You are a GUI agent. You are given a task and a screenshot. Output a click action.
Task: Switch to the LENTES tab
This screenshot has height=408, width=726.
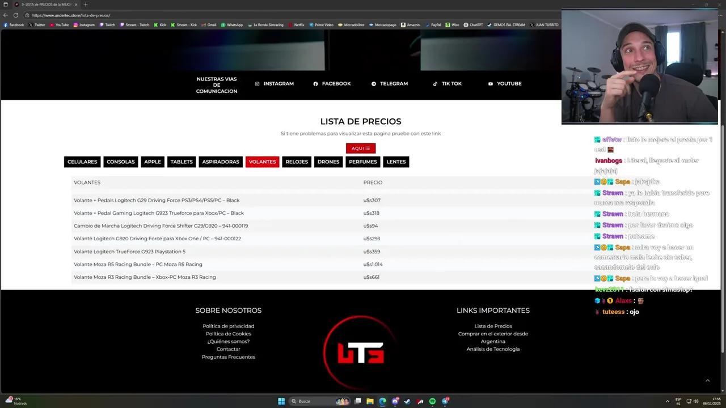pyautogui.click(x=396, y=162)
